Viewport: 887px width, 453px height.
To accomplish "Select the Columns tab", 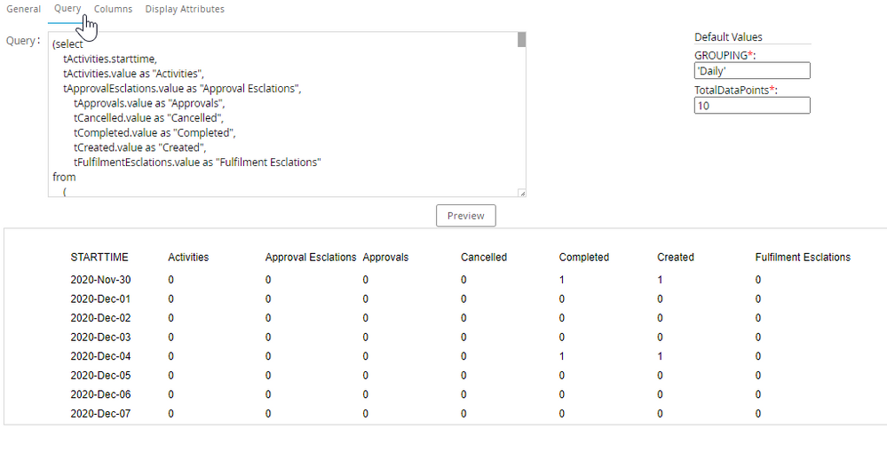I will (x=113, y=9).
